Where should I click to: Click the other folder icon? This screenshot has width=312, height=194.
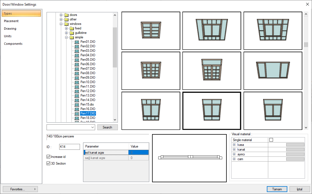(x=66, y=19)
